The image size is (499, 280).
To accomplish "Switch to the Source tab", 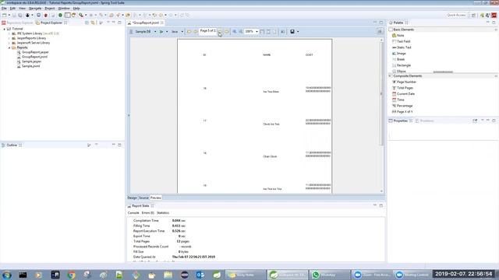I will [143, 198].
